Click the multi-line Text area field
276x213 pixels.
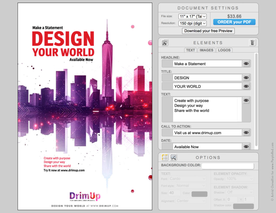207,109
